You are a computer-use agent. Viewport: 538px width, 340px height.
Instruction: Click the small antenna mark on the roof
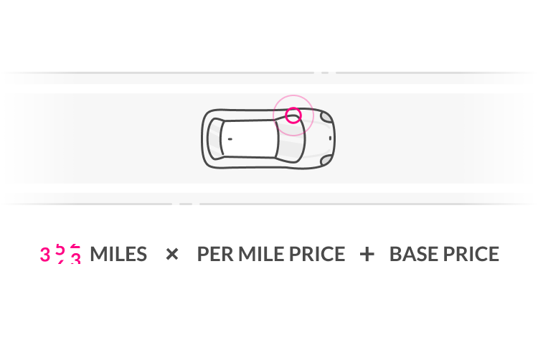pos(230,139)
